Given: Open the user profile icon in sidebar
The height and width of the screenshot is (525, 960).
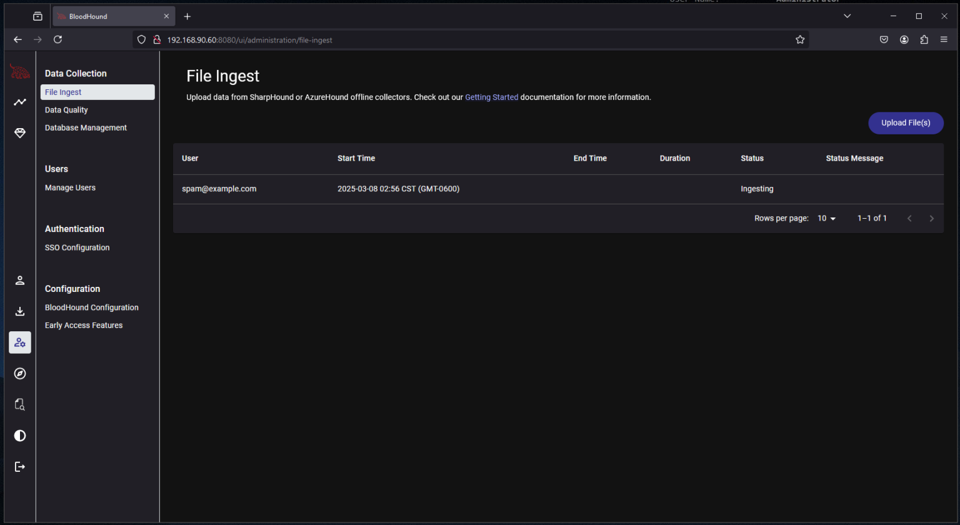Looking at the screenshot, I should 20,280.
